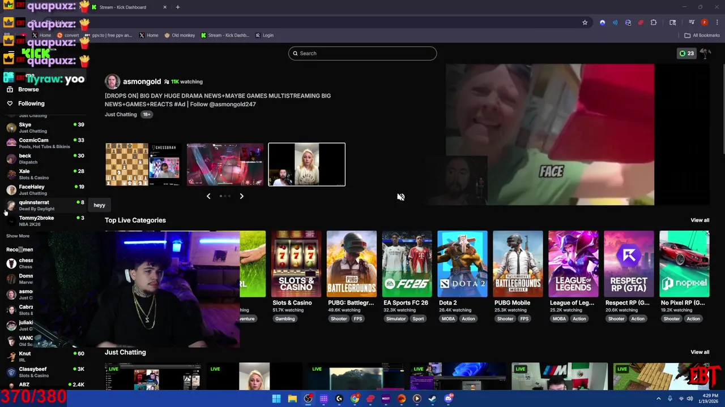Open the convert bookmark
Screen dimensions: 725x407
point(68,35)
